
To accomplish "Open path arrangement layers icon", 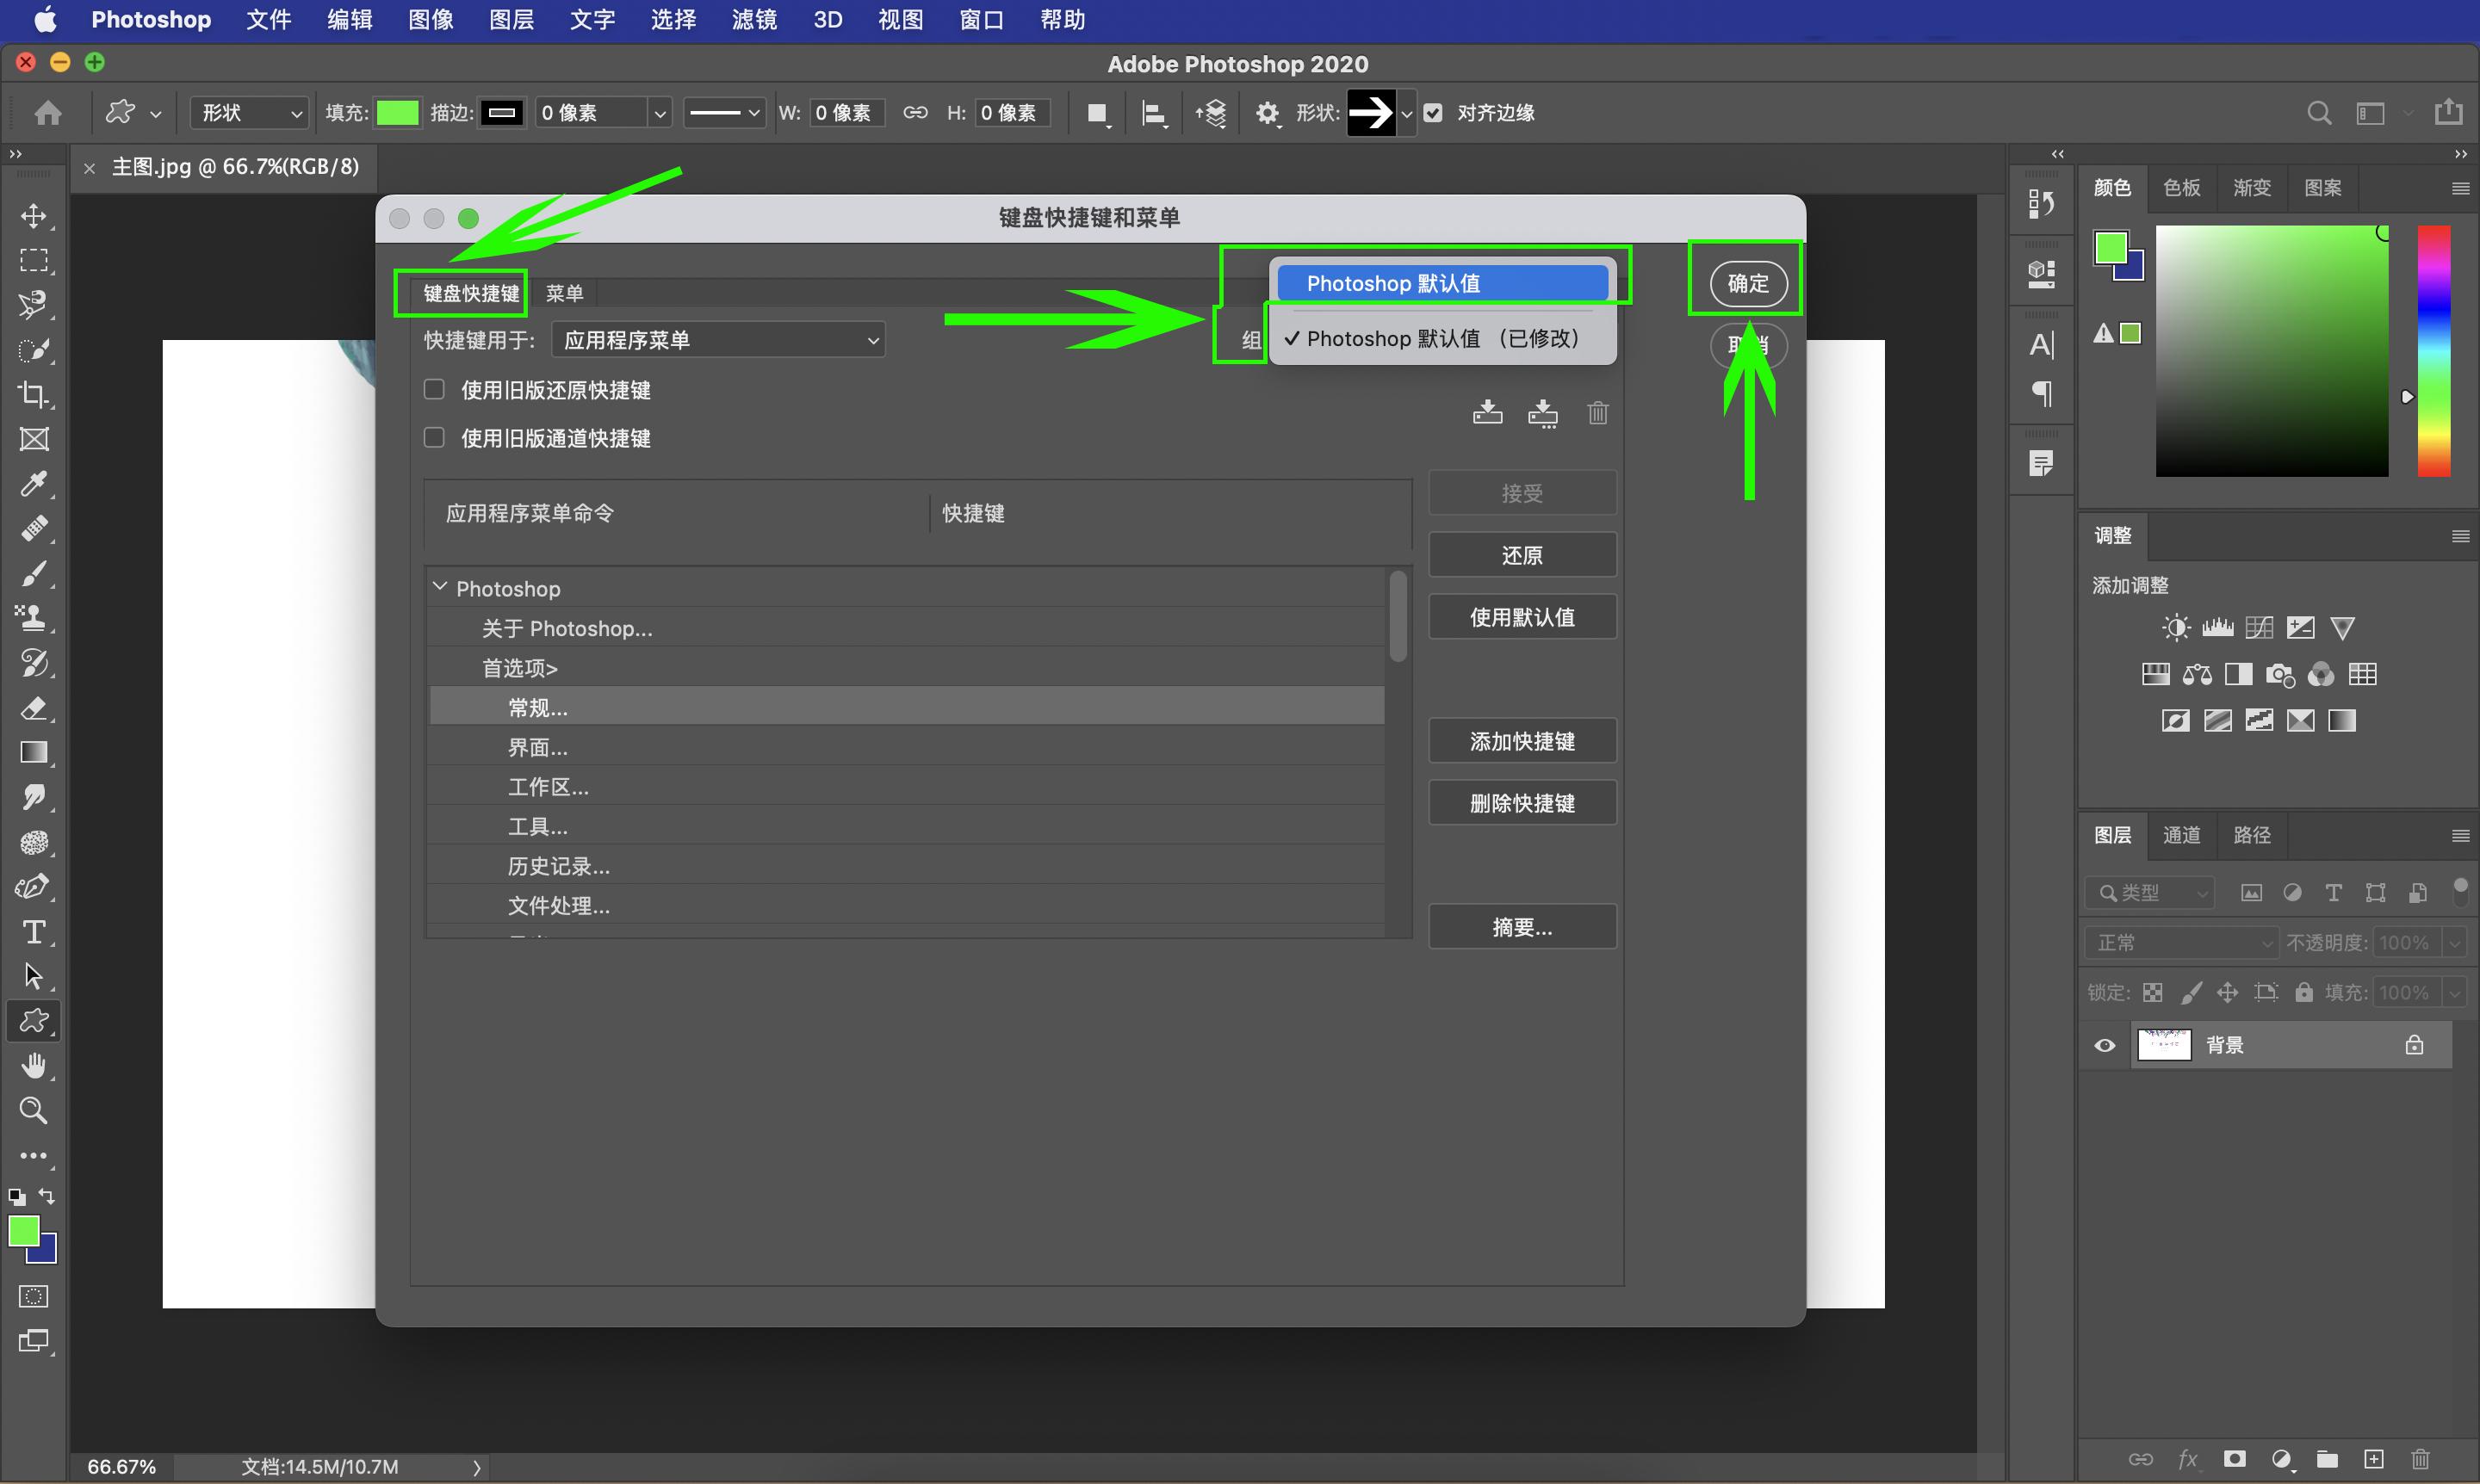I will (1211, 113).
